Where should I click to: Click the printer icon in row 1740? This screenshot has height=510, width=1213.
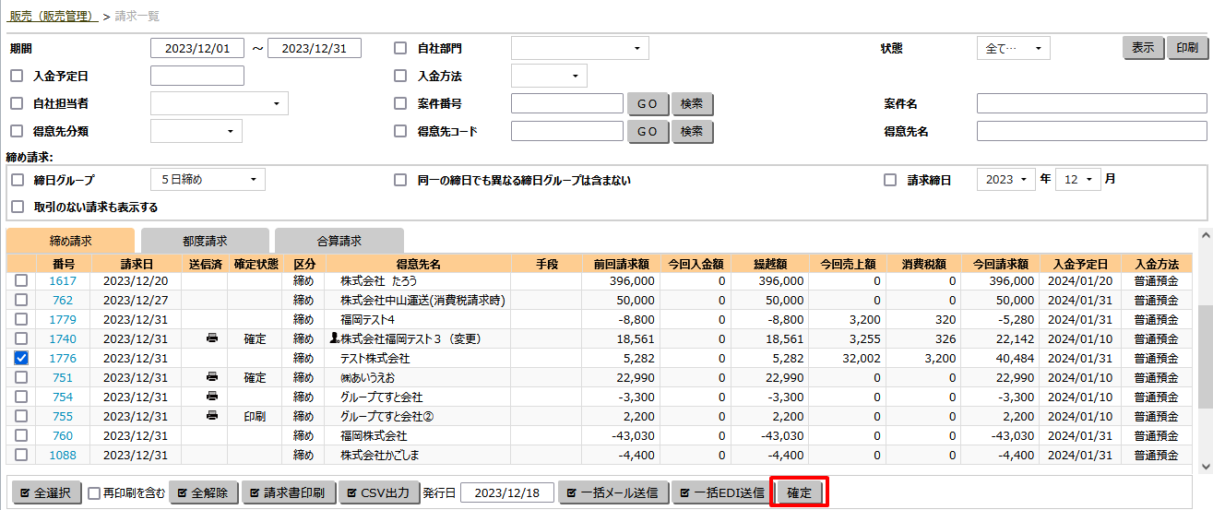coord(212,338)
